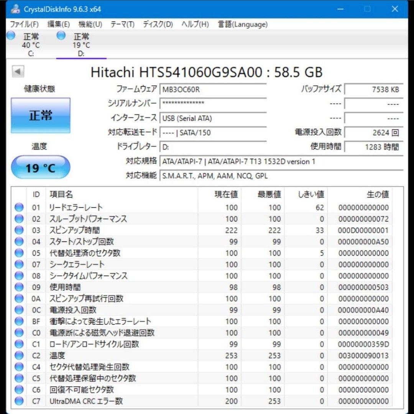Open the テーマ menu
Viewport: 414px width, 414px height.
(123, 24)
